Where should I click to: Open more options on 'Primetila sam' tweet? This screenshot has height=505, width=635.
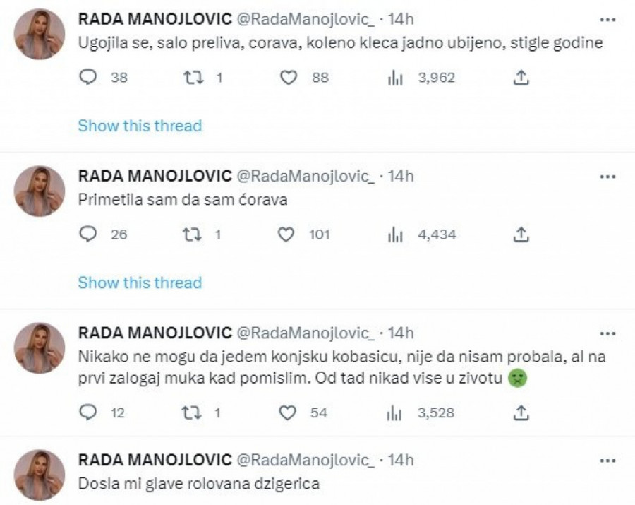(x=606, y=176)
